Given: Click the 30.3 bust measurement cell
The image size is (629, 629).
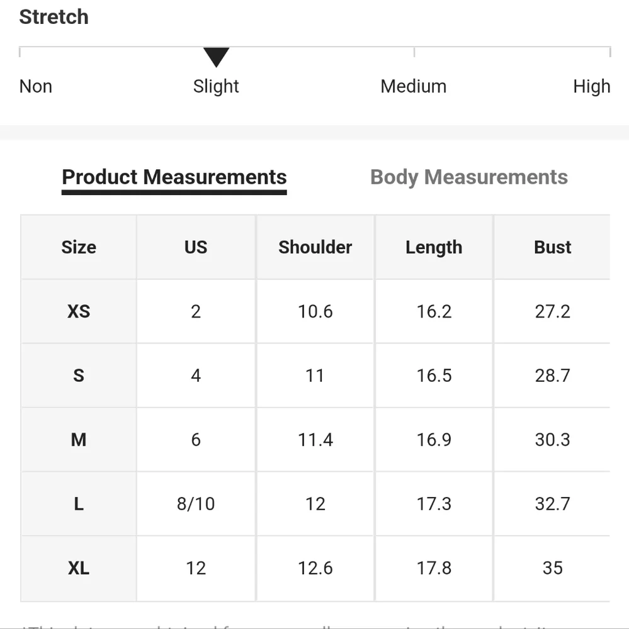Looking at the screenshot, I should click(x=552, y=440).
